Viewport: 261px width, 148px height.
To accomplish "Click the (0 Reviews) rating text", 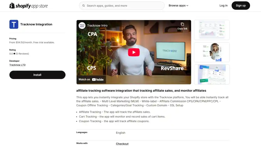I will click(22, 54).
